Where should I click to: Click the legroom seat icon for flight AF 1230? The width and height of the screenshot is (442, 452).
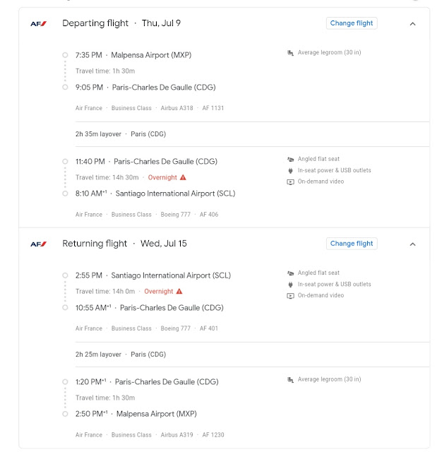pyautogui.click(x=290, y=380)
